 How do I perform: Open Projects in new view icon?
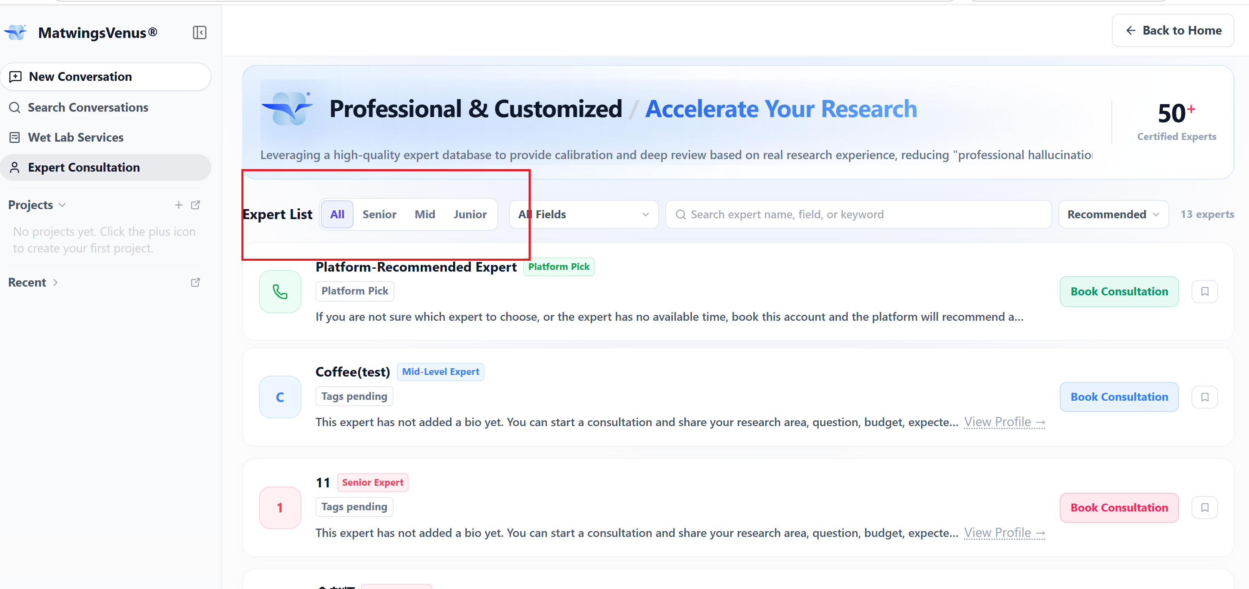tap(196, 205)
